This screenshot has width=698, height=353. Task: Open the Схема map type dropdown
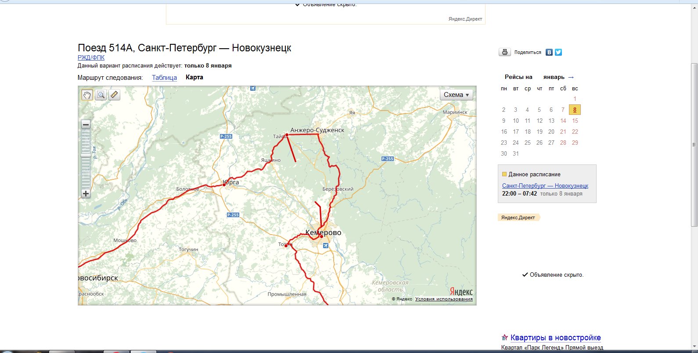[456, 95]
